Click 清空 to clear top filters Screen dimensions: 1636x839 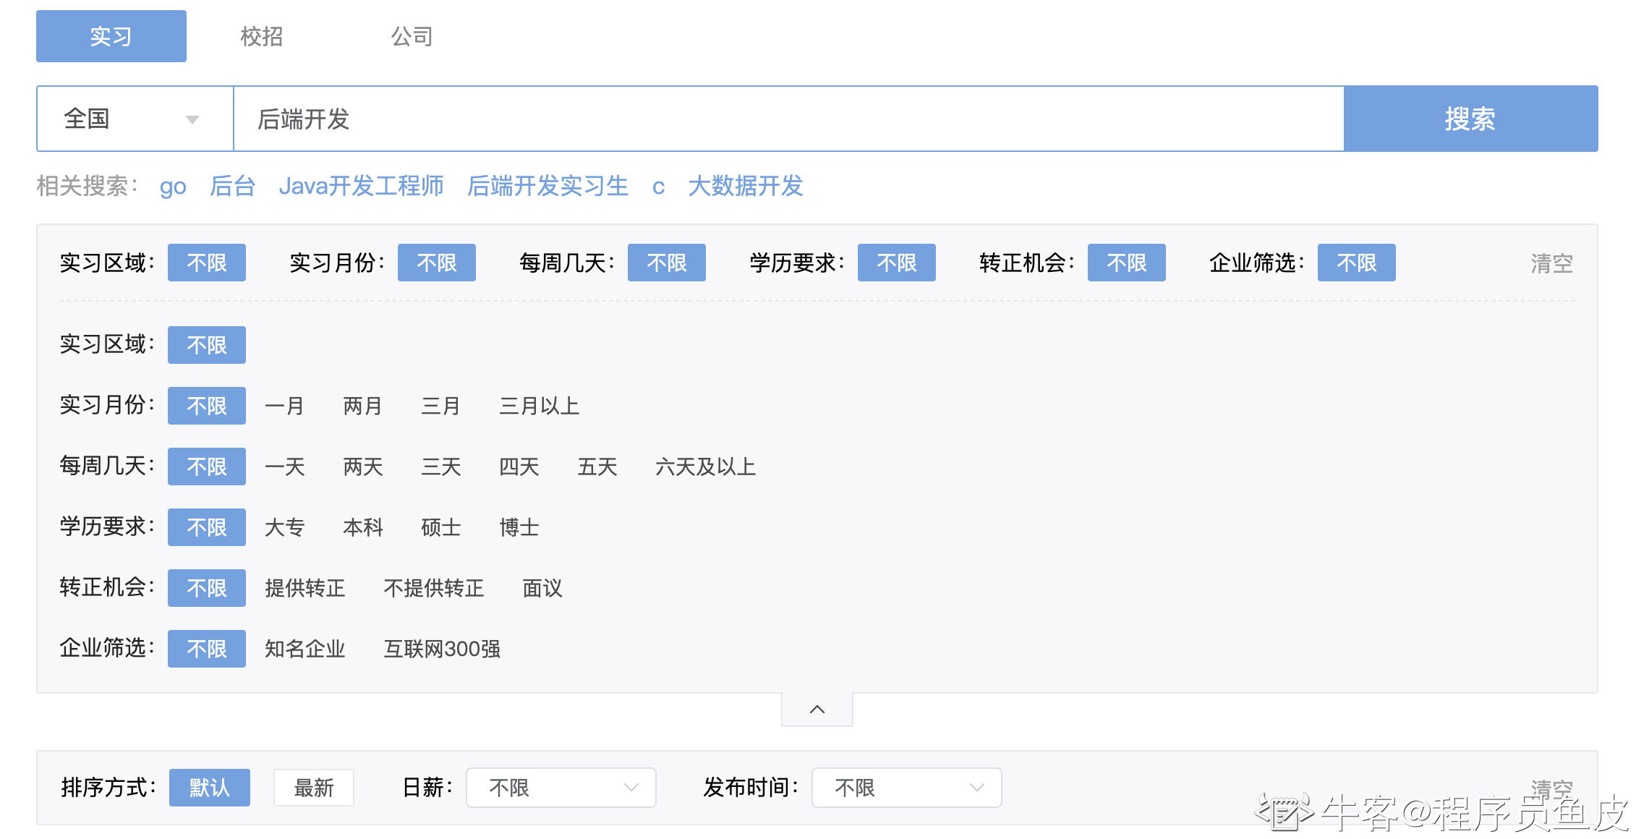(1551, 263)
